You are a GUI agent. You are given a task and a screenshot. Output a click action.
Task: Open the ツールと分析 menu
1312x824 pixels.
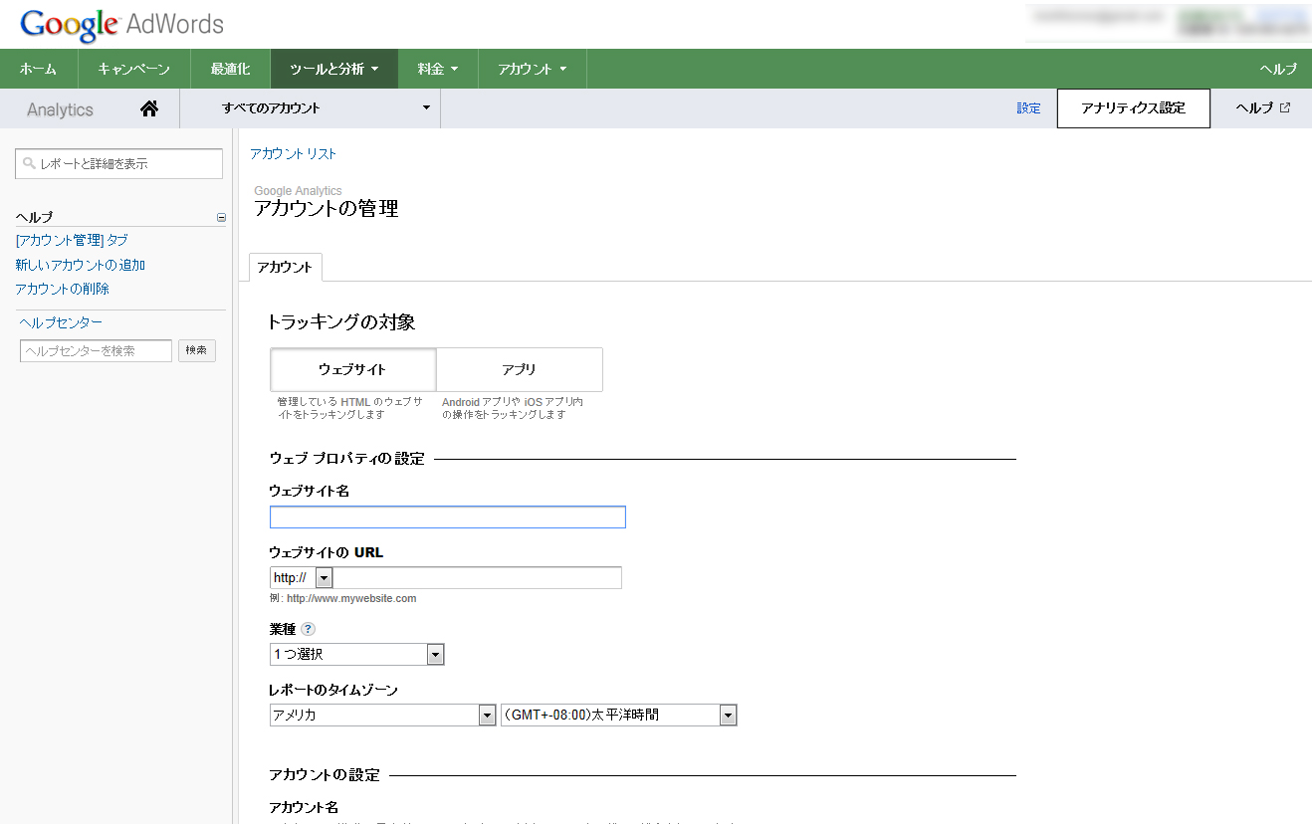333,69
